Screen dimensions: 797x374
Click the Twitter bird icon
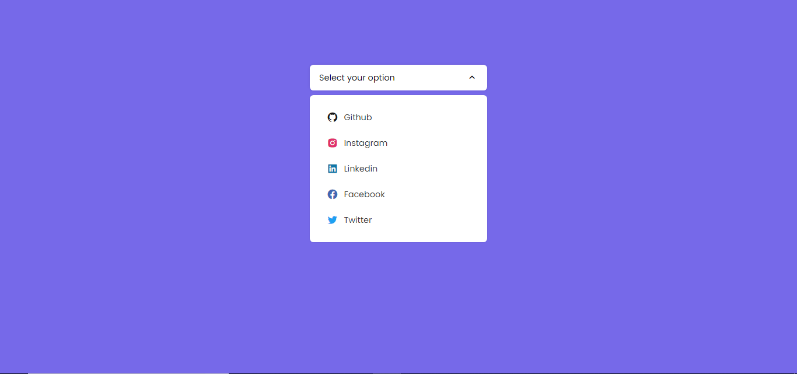(x=332, y=220)
